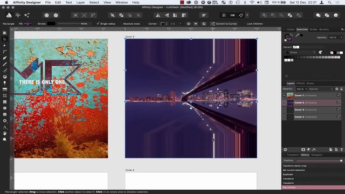Open the snapping options dropdown arrow
The width and height of the screenshot is (345, 194).
247,15
